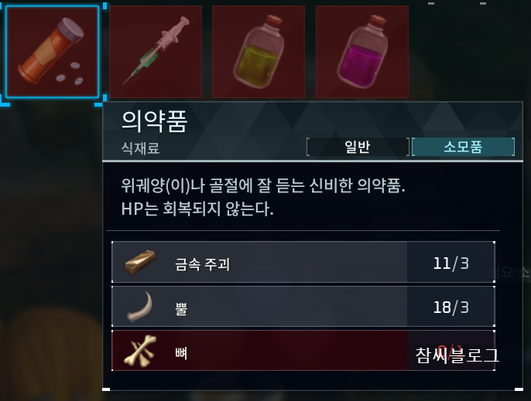Screen dimensions: 531x401
Task: Select the orange medicine pill bottle item
Action: 52,52
